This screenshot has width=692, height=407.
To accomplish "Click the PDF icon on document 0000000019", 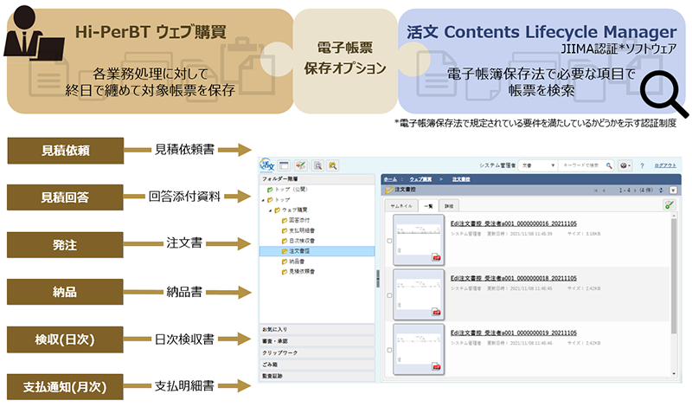I will tap(437, 366).
